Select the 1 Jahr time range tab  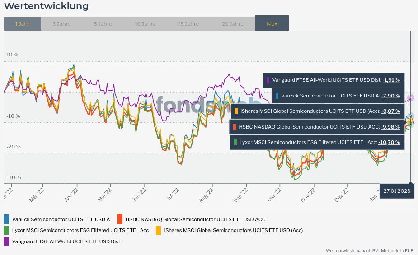[x=23, y=24]
